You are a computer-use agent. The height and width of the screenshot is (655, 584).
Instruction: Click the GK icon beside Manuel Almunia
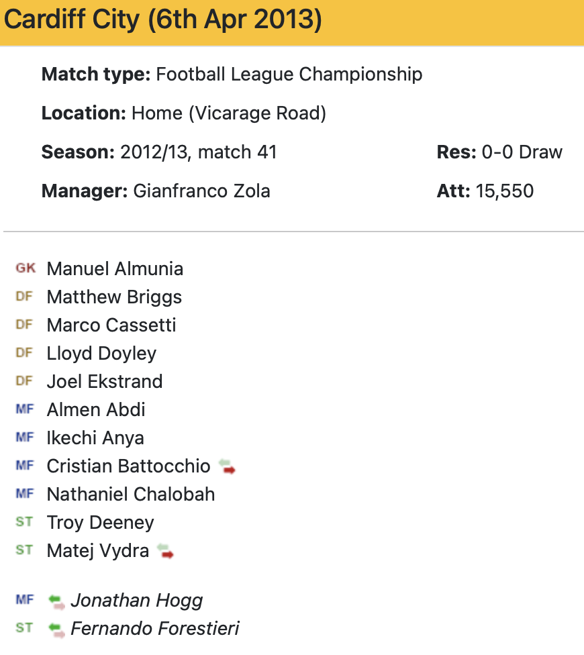(x=25, y=268)
